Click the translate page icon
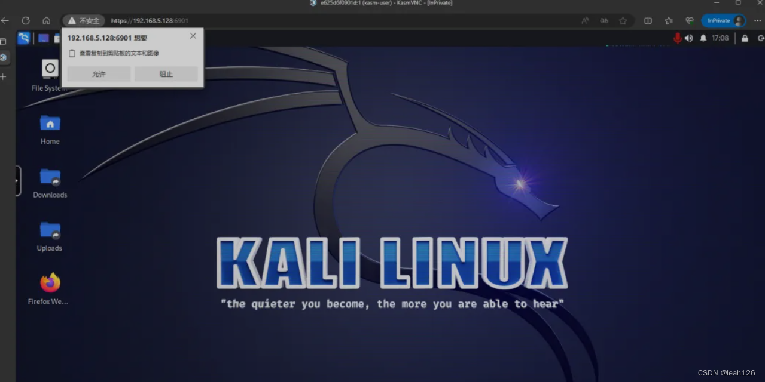 tap(604, 20)
